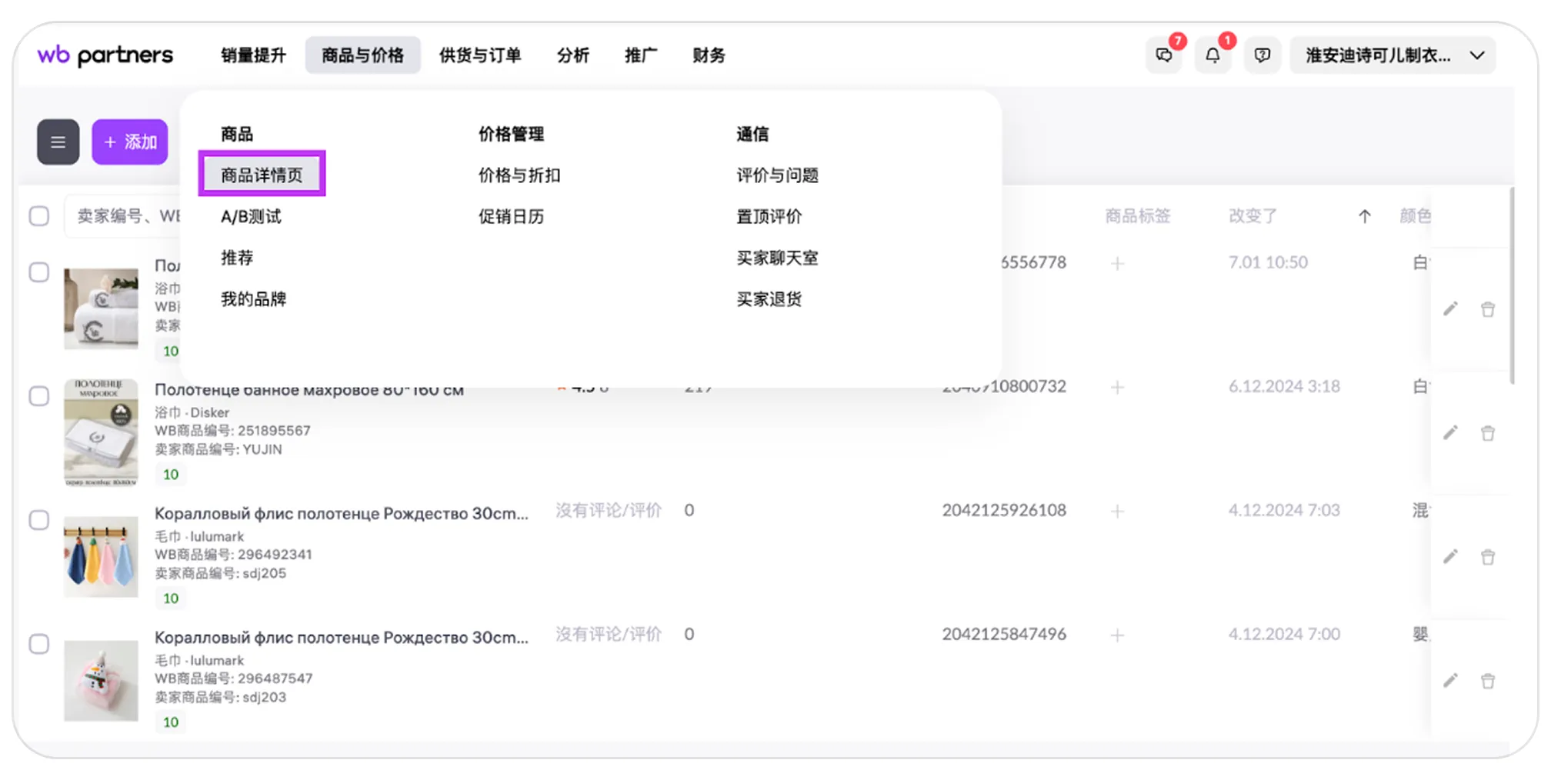
Task: Select the checkbox for sdj205 towel row
Action: pyautogui.click(x=39, y=520)
